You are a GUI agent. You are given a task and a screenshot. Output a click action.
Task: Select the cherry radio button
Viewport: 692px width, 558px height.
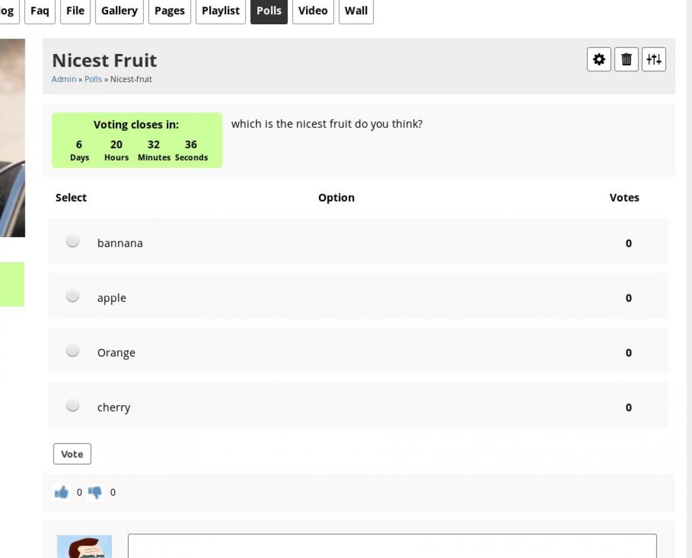tap(72, 405)
